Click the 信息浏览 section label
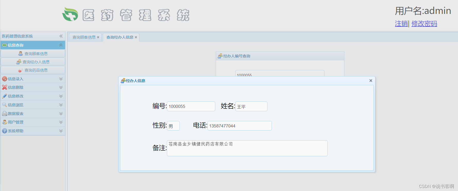This screenshot has width=458, height=191. click(x=16, y=105)
